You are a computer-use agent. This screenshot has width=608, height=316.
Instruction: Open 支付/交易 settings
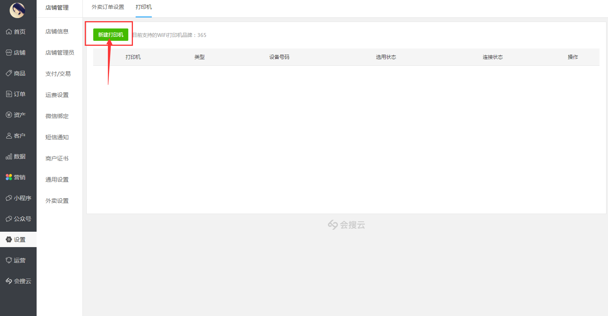(58, 74)
